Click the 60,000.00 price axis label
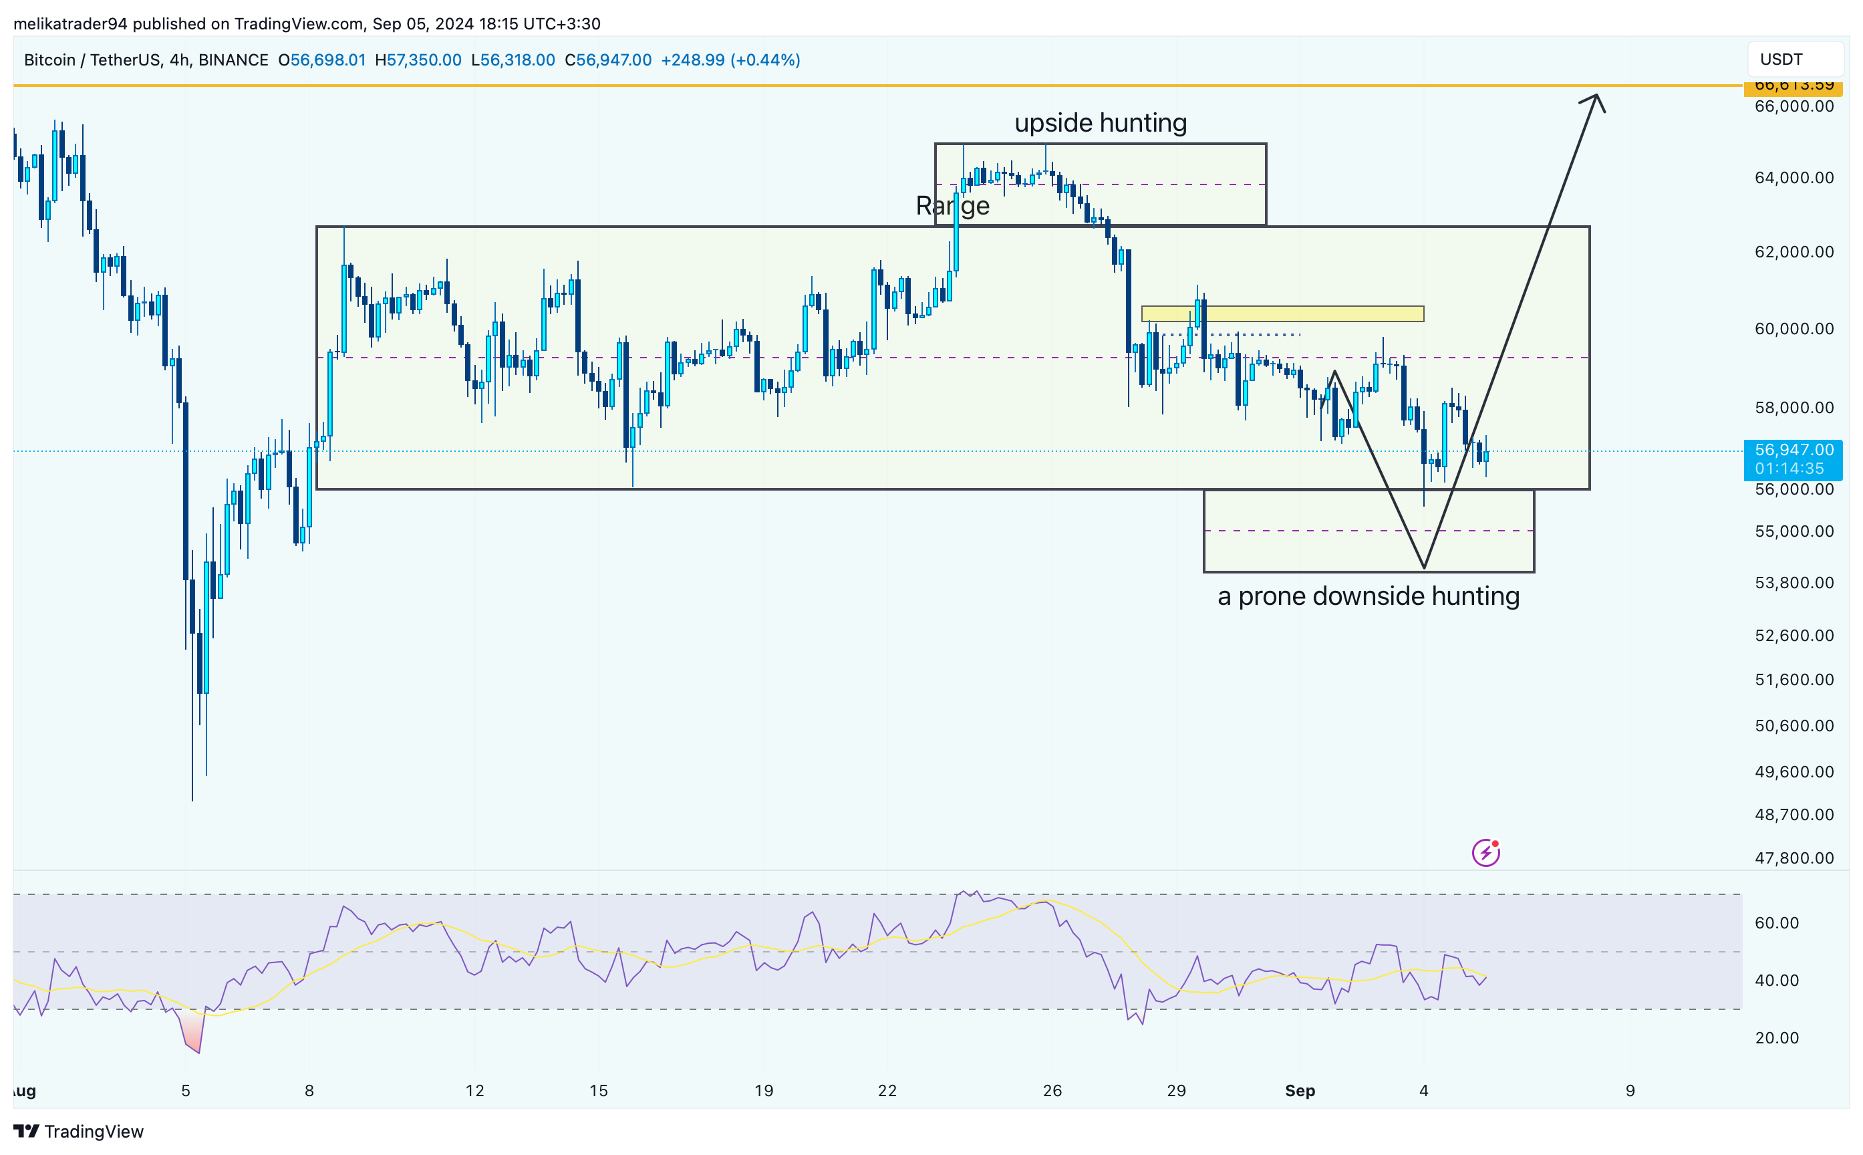 click(x=1794, y=328)
